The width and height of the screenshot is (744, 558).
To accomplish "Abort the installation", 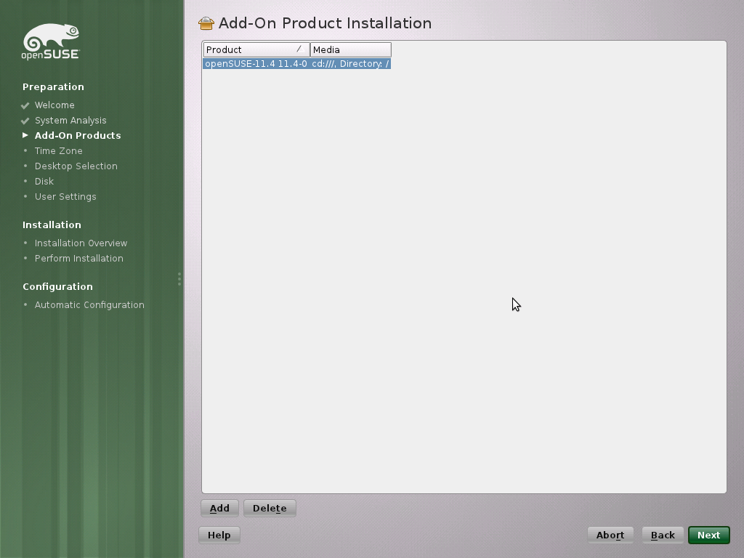I will (x=610, y=535).
